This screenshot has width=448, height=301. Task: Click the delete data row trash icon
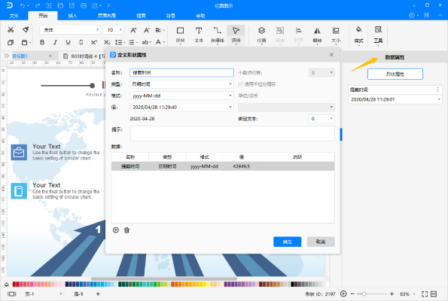point(126,230)
